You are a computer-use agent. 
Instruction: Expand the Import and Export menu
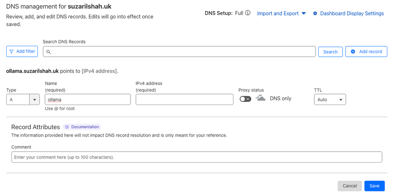coord(282,13)
